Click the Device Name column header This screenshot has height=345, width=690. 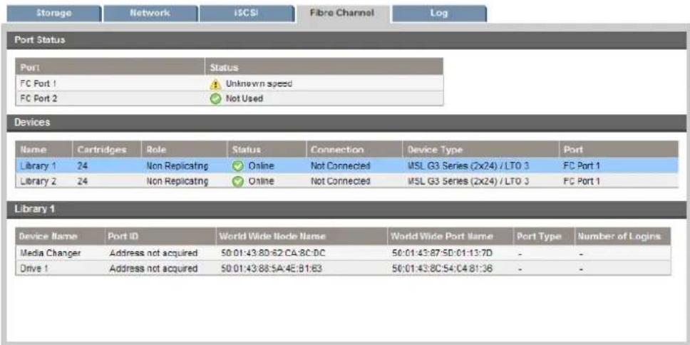[60, 237]
